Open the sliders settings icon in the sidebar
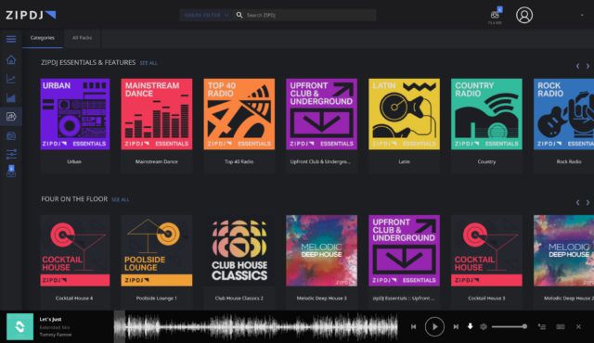This screenshot has height=343, width=594. pyautogui.click(x=11, y=154)
